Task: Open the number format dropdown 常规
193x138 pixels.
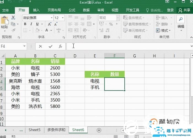Action: click(118, 18)
